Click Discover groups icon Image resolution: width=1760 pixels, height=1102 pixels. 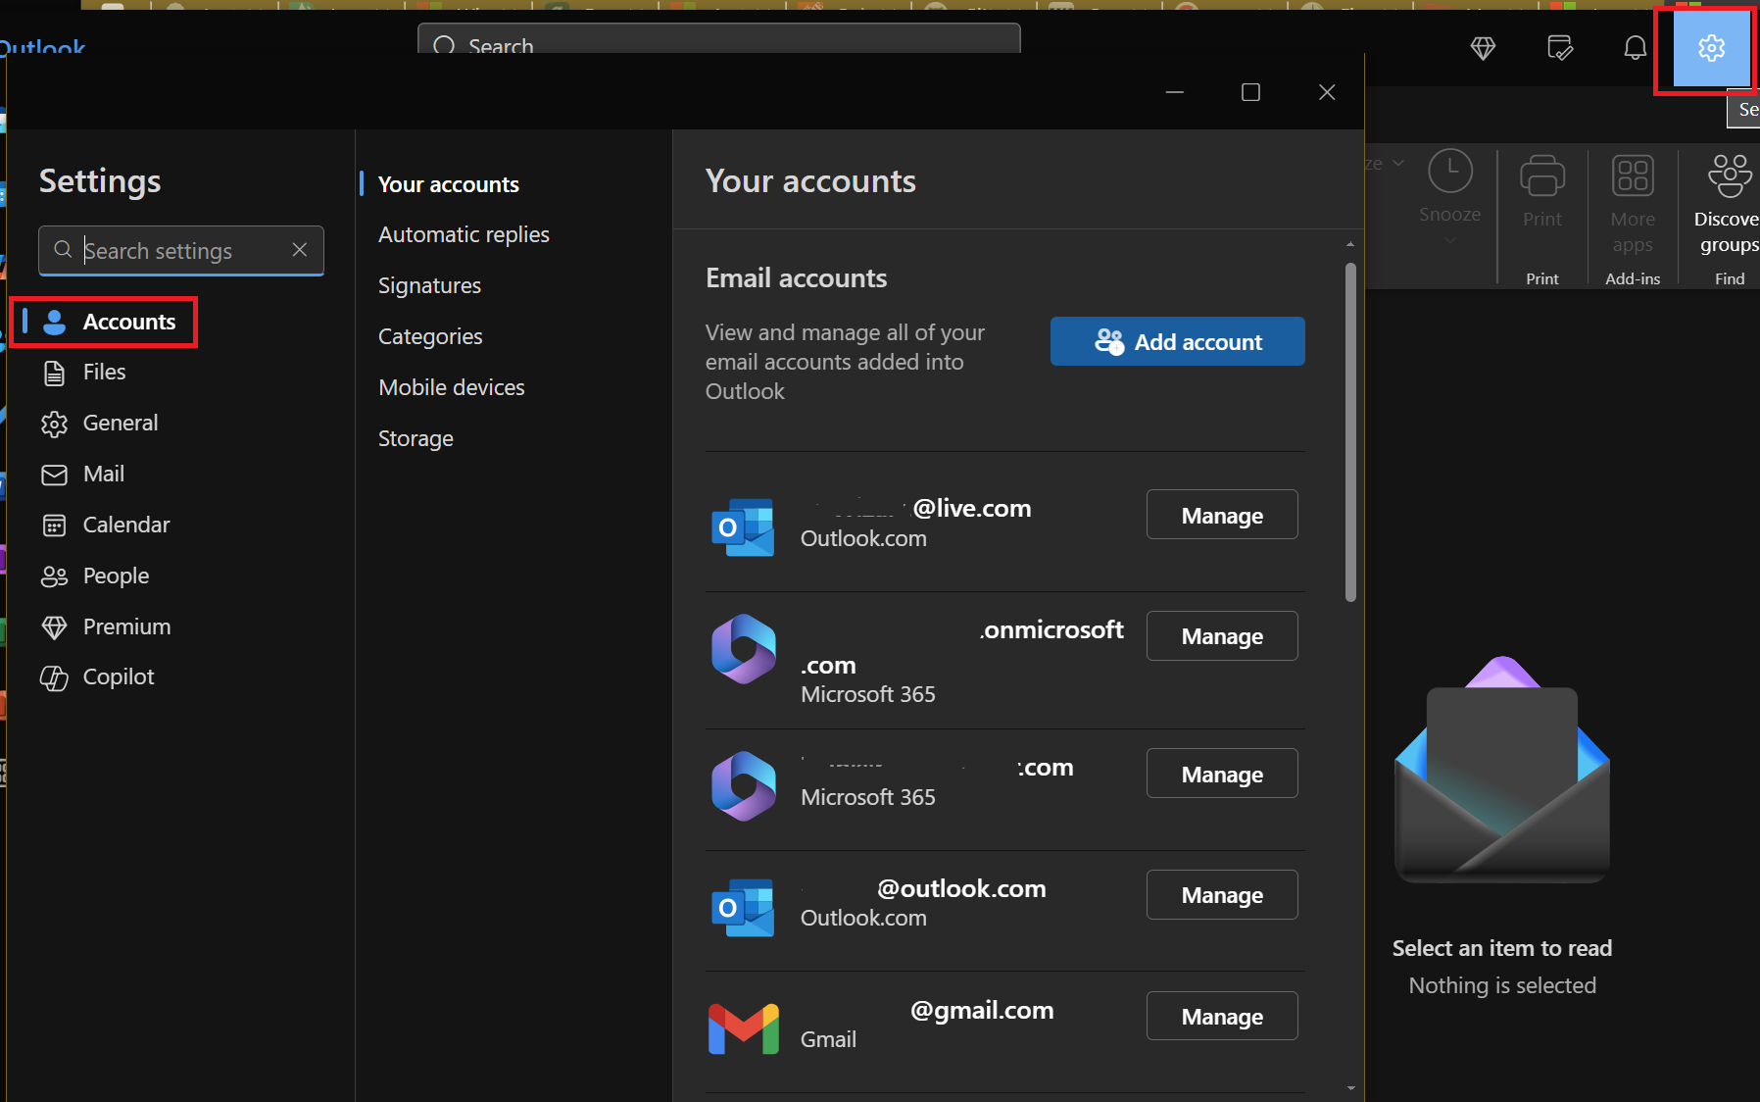pos(1730,176)
